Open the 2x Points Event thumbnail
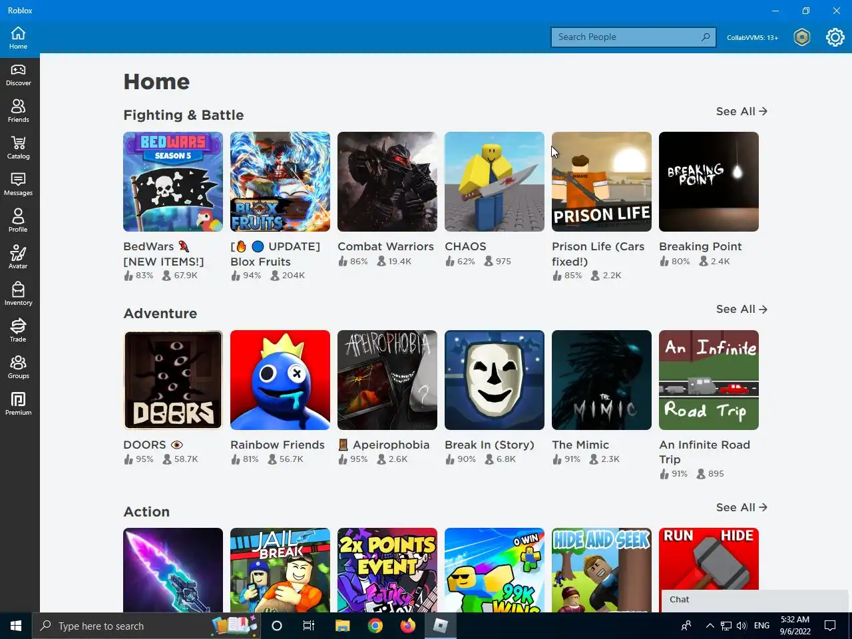The image size is (852, 639). click(x=387, y=570)
